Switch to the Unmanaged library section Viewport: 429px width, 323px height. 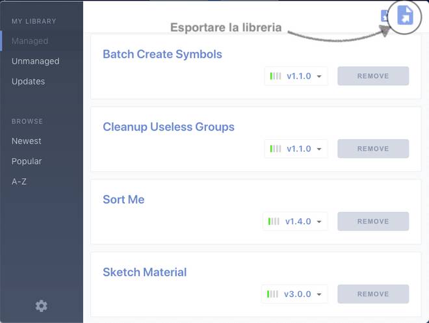pos(35,61)
